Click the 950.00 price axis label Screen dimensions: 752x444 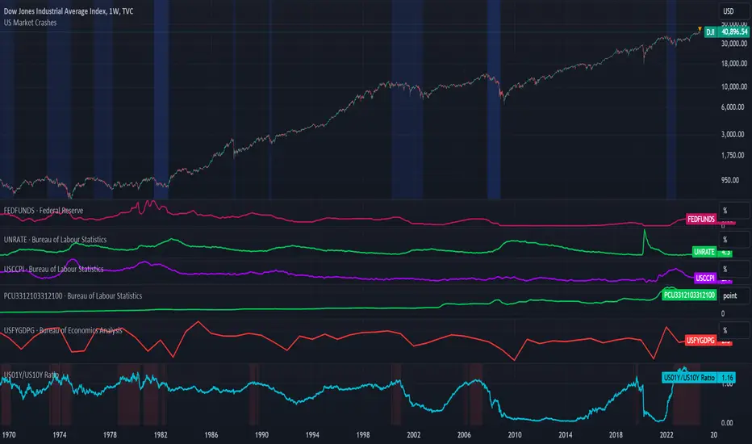730,180
